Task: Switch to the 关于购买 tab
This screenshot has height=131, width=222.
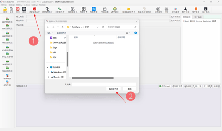Action: 198,17
